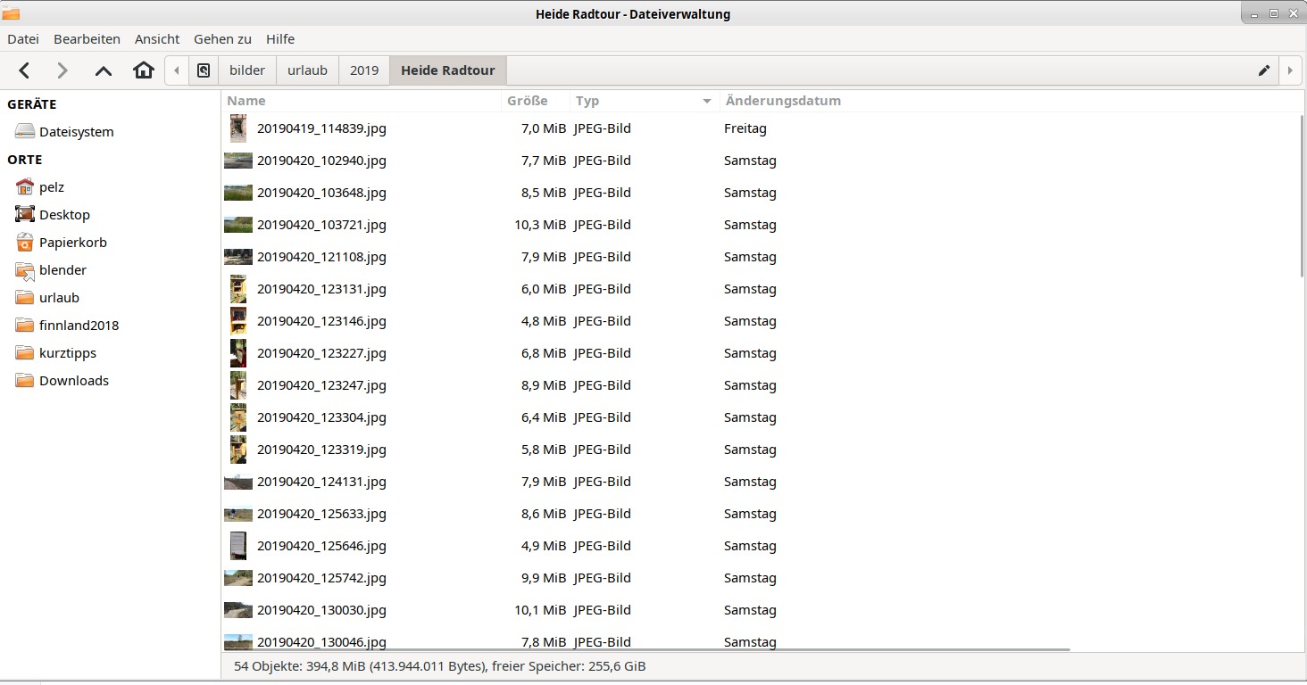This screenshot has height=685, width=1307.
Task: Sort files by Größe column header
Action: (536, 101)
